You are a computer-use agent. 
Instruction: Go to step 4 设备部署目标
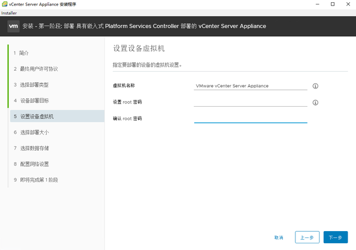coord(31,101)
